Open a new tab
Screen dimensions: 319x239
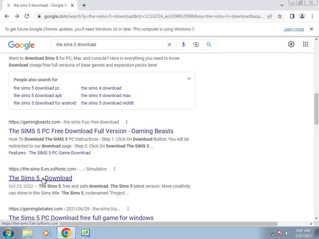click(84, 6)
